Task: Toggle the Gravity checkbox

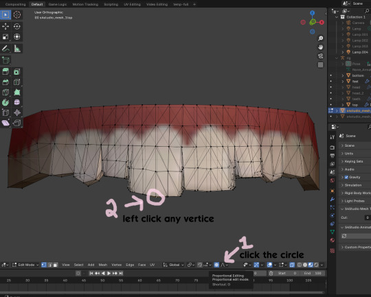Action: (346, 177)
